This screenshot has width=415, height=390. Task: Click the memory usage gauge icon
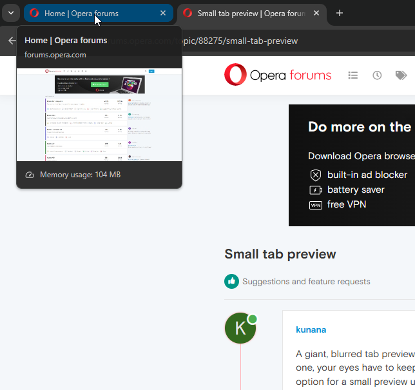point(30,175)
